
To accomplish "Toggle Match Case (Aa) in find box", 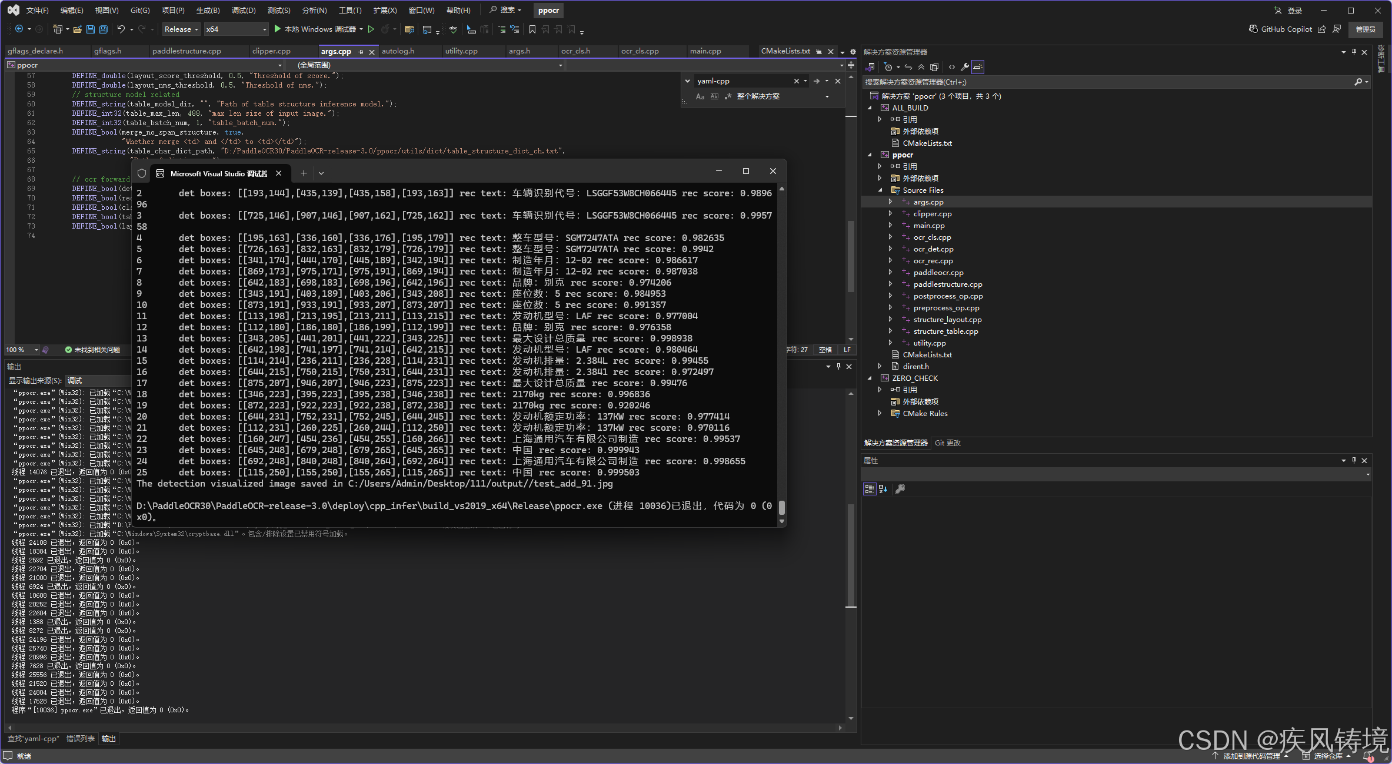I will coord(700,96).
